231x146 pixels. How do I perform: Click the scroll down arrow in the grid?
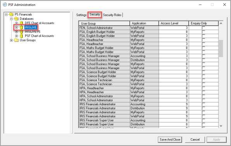tap(221, 126)
